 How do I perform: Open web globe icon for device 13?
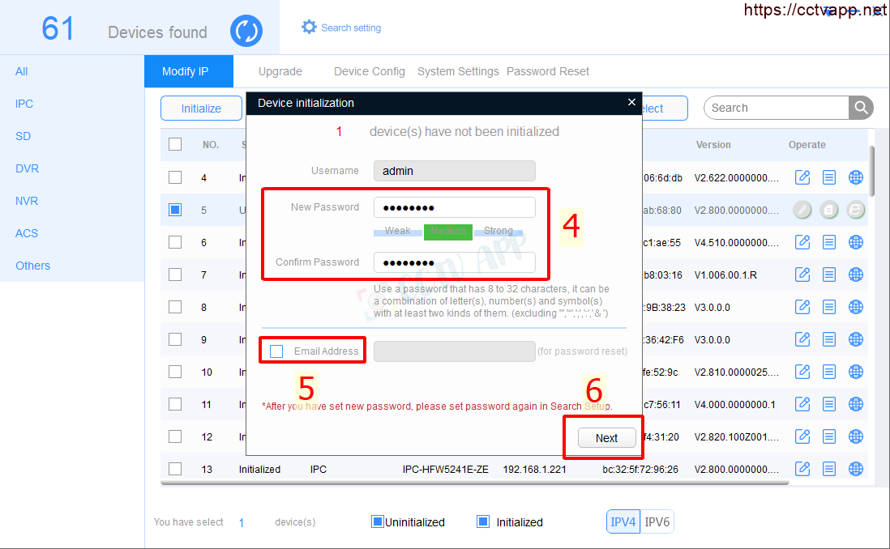point(855,469)
